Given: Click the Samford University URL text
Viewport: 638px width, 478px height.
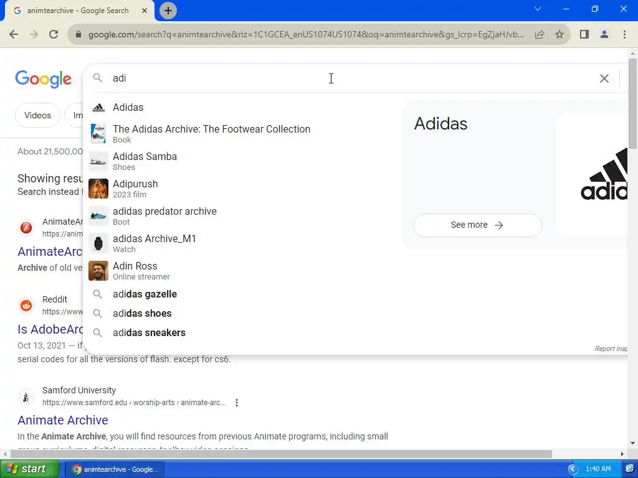Looking at the screenshot, I should coord(134,403).
